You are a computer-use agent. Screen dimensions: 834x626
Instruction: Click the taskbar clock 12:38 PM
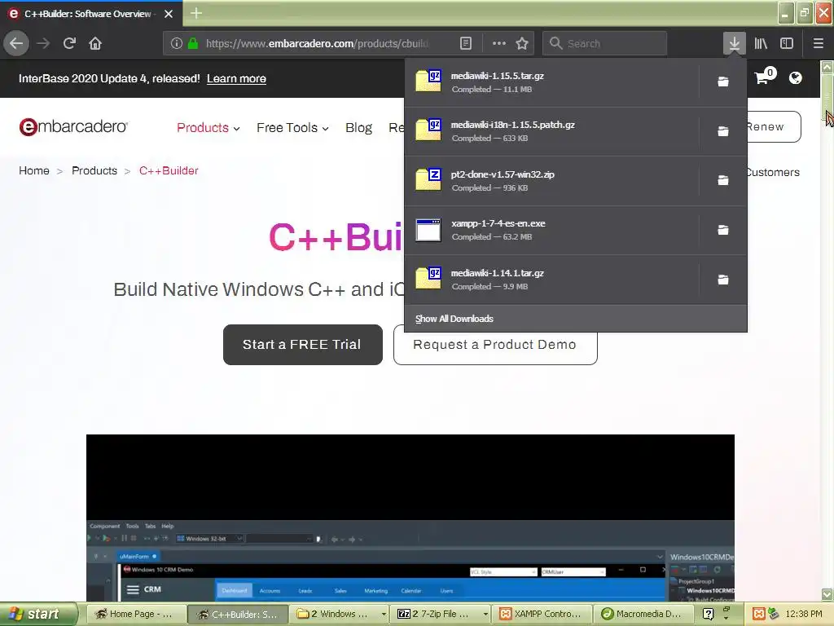804,614
